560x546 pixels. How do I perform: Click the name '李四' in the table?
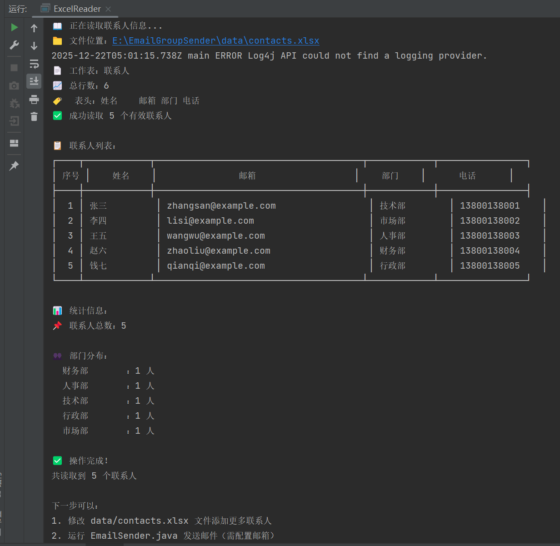98,220
